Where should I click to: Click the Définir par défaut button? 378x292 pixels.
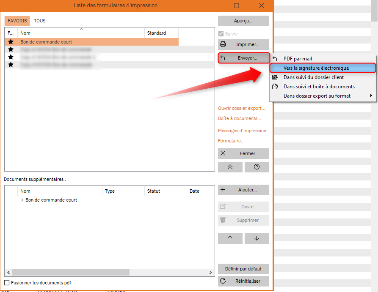(x=243, y=269)
